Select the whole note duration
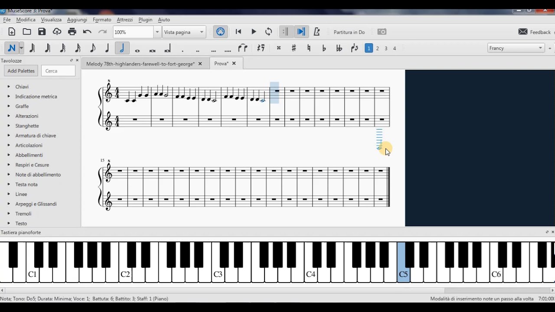This screenshot has height=312, width=555. [x=137, y=50]
